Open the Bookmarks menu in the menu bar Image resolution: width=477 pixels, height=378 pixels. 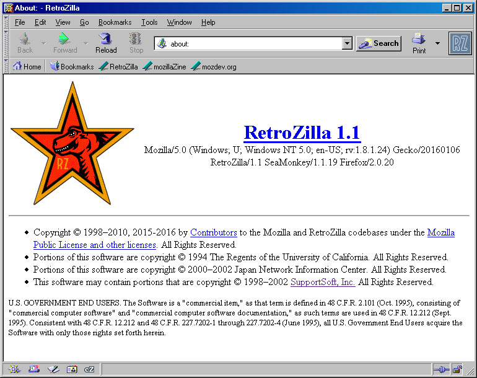(115, 22)
